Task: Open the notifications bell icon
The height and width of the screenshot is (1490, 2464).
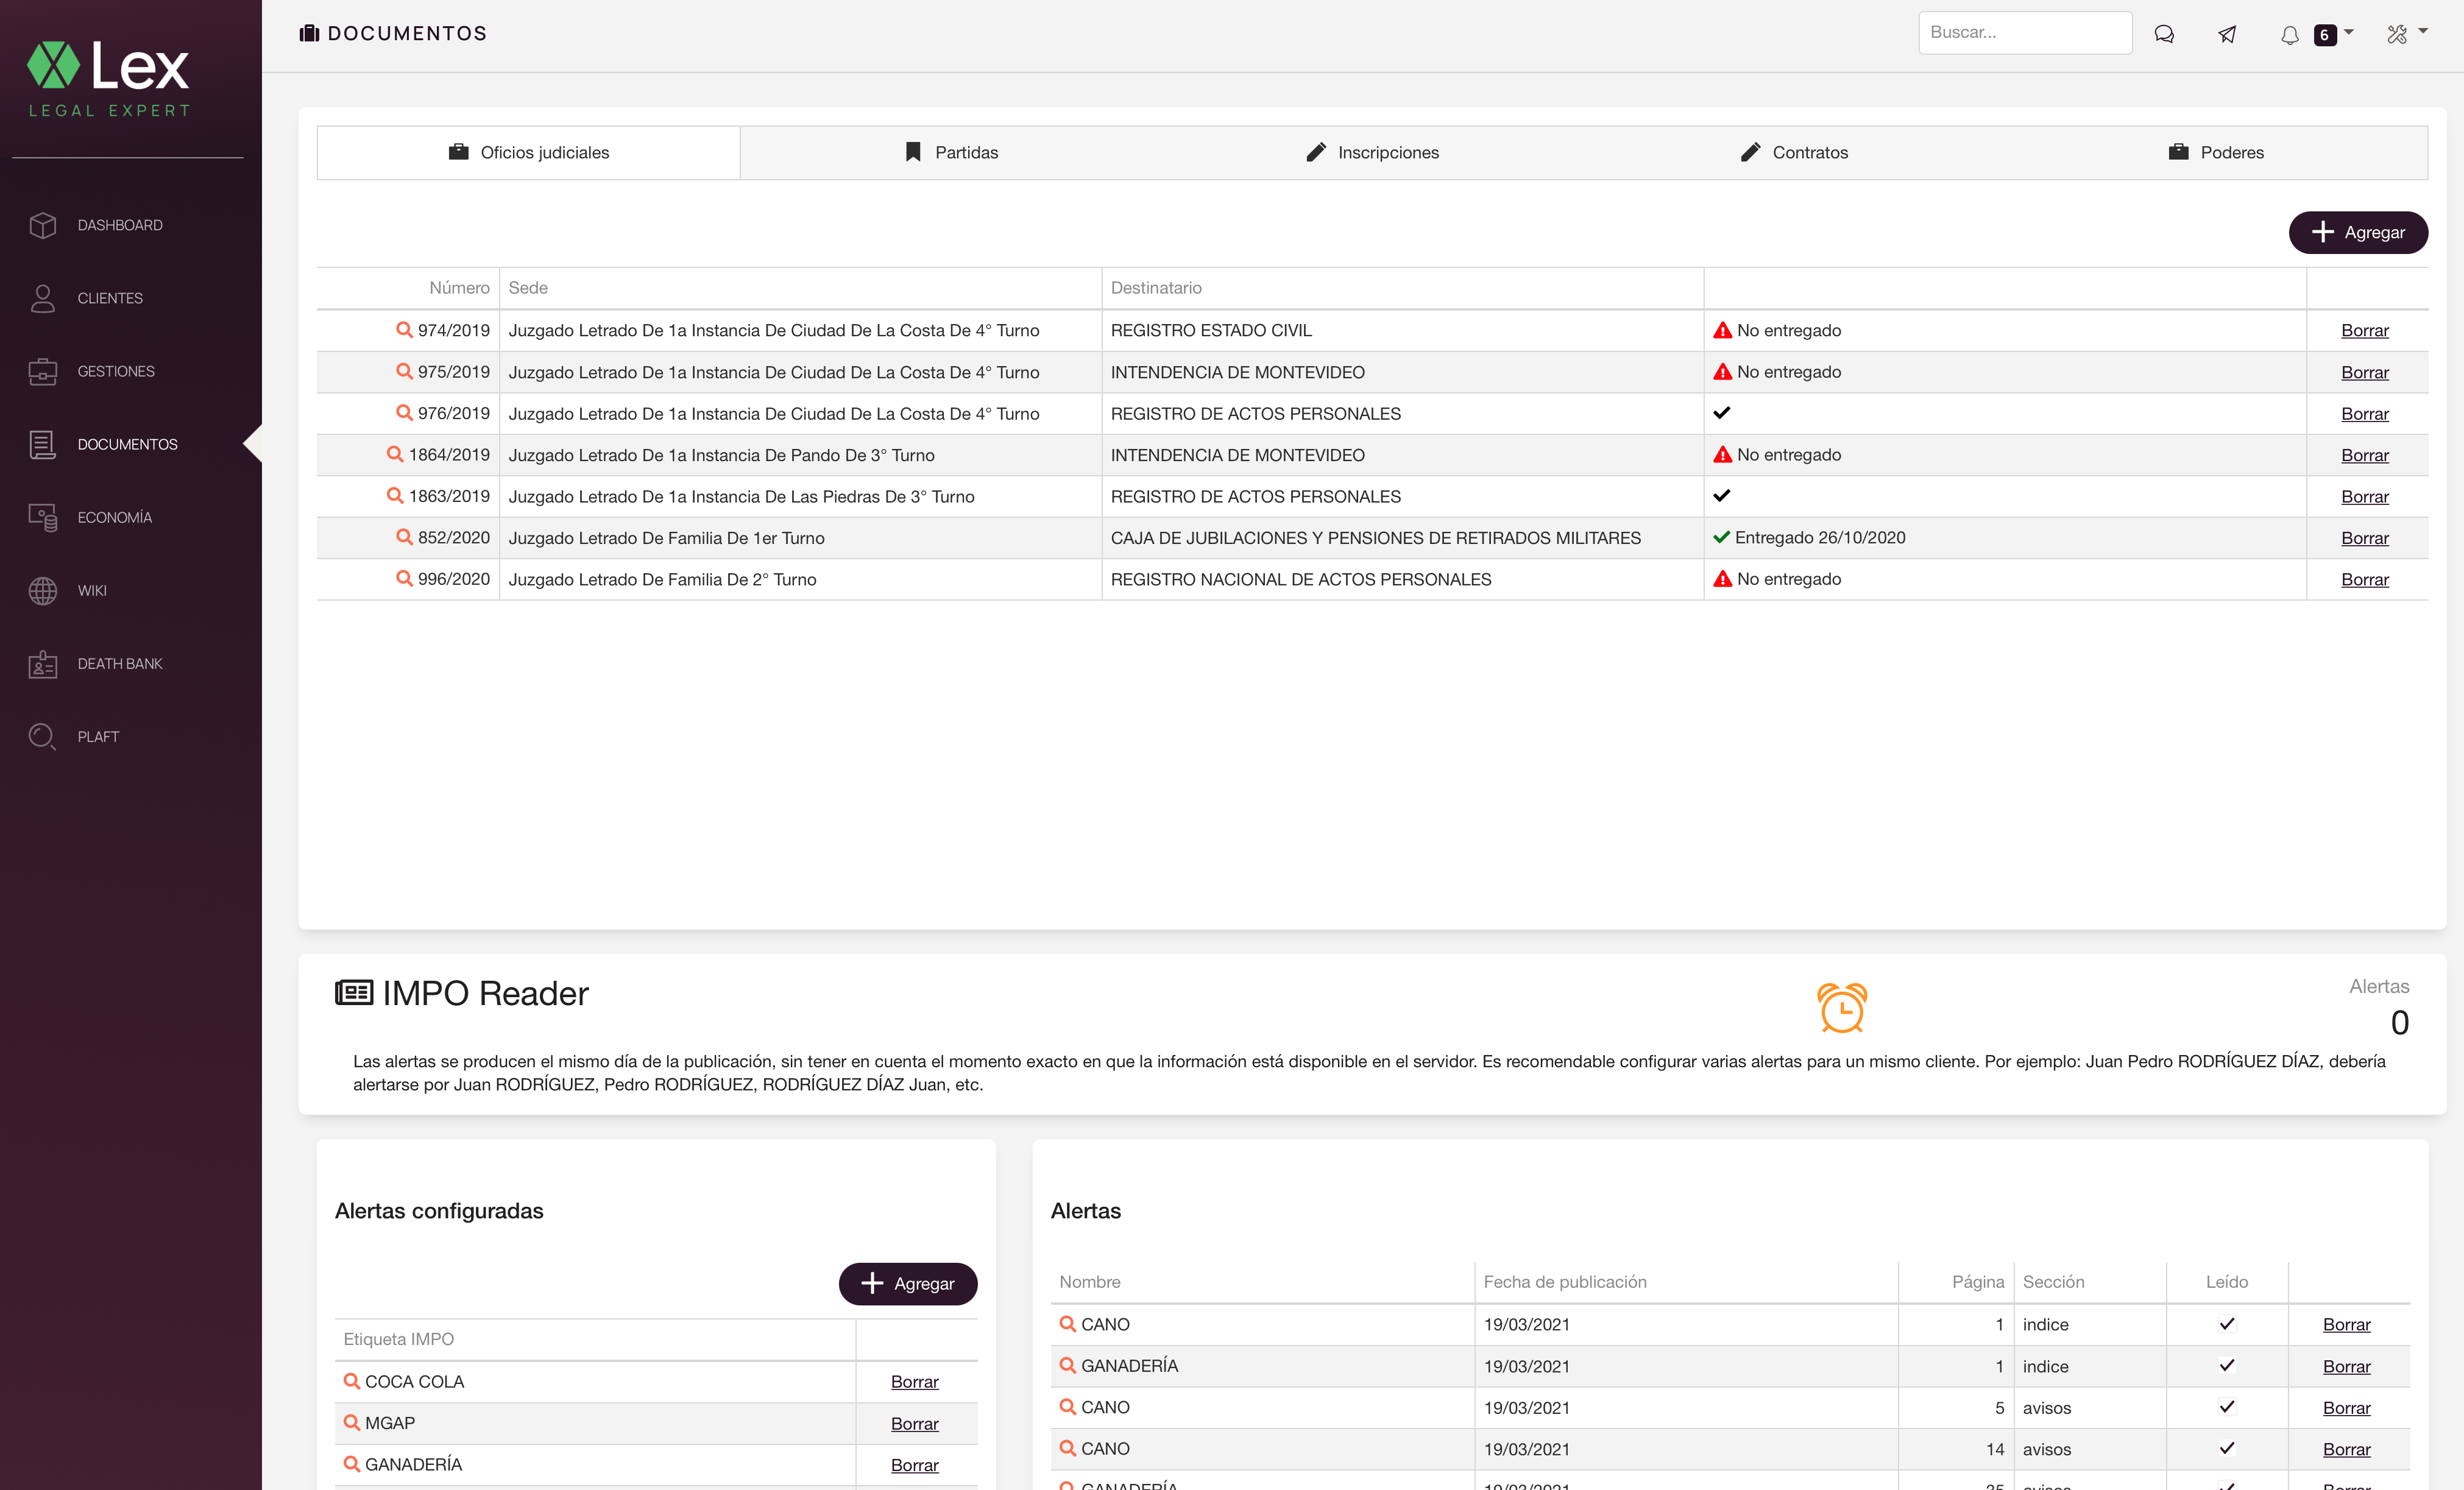Action: [2289, 35]
